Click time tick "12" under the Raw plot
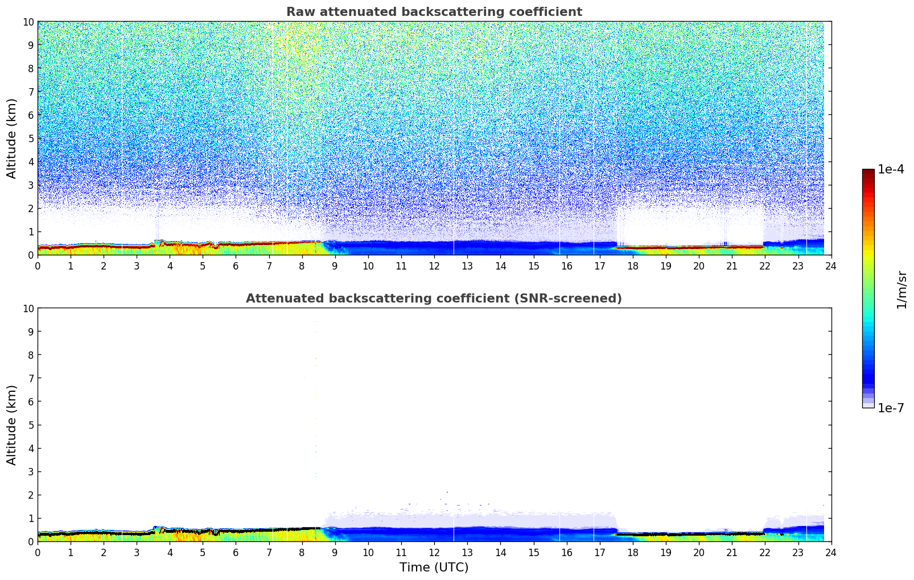 pos(434,266)
